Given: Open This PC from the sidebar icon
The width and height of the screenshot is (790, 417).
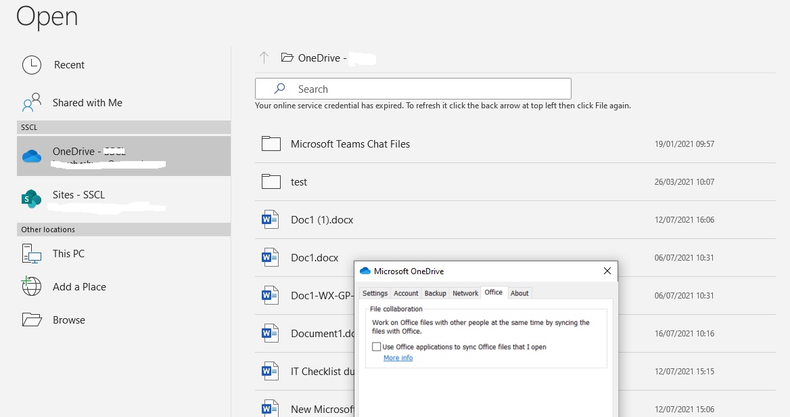Looking at the screenshot, I should [31, 253].
